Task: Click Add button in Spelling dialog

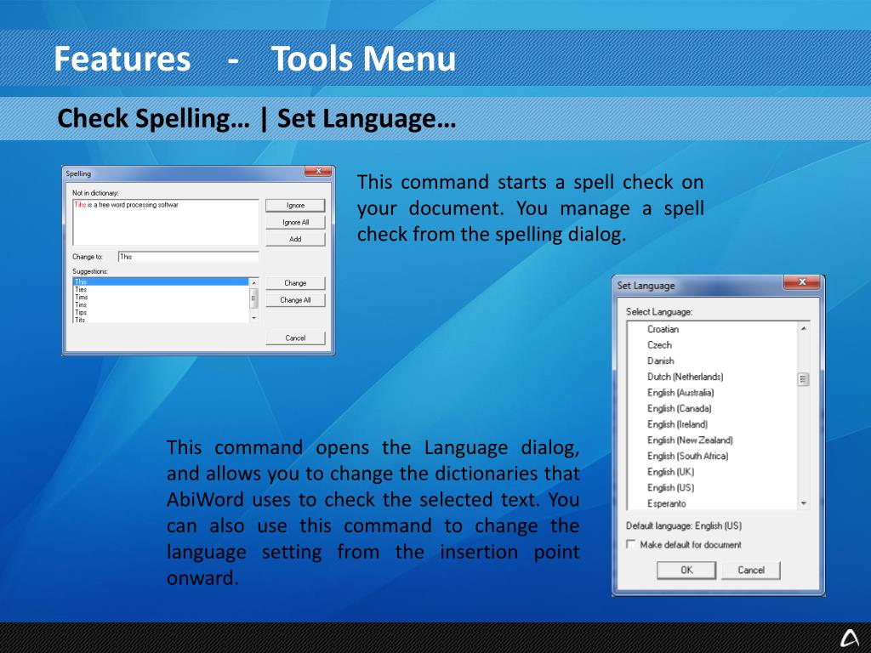Action: pos(295,239)
